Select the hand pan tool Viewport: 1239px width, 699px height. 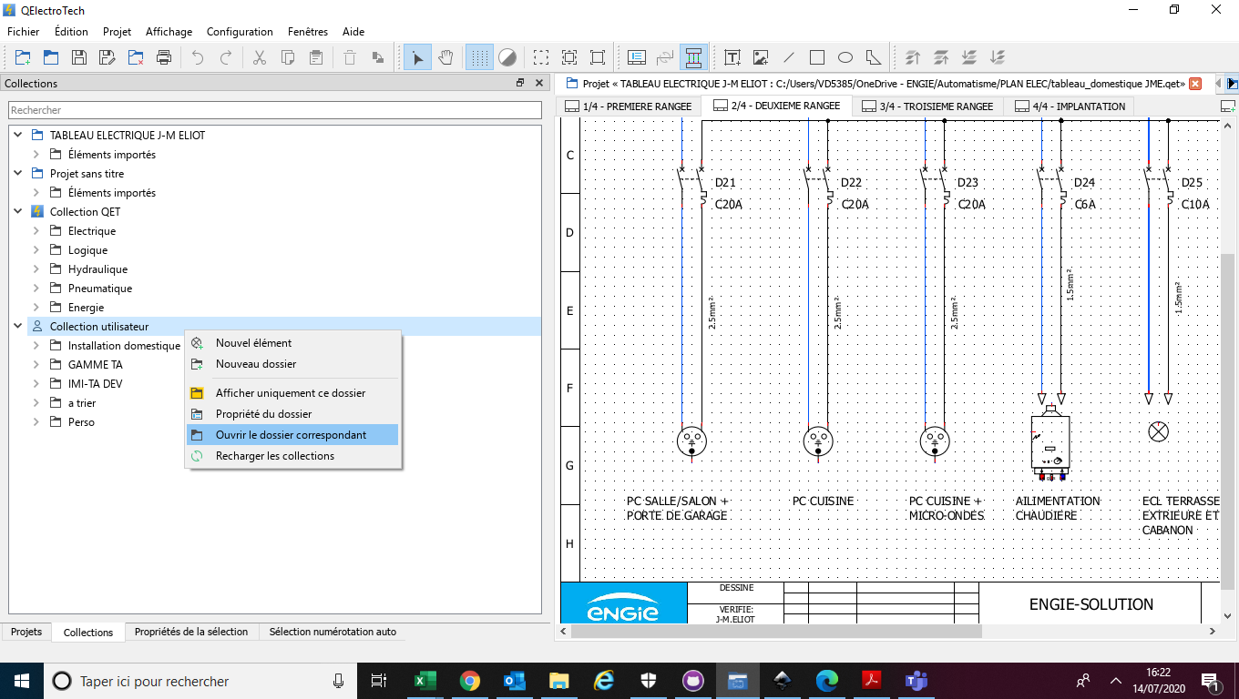coord(445,58)
